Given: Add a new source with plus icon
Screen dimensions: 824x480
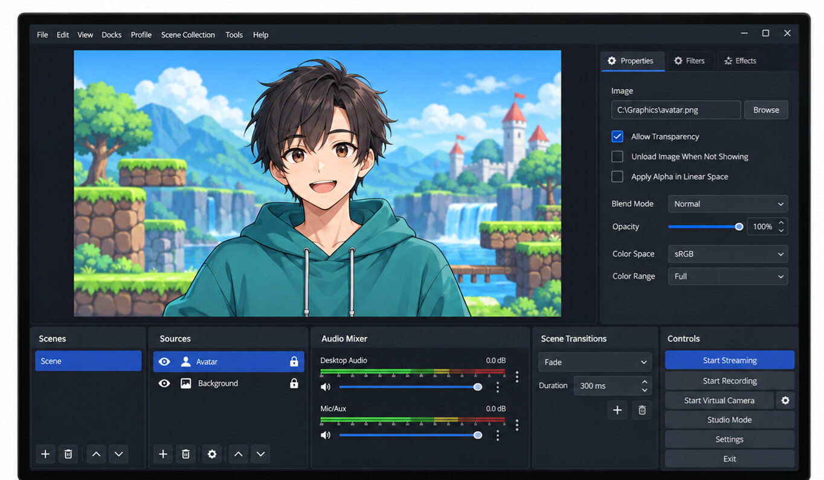Looking at the screenshot, I should click(x=163, y=454).
